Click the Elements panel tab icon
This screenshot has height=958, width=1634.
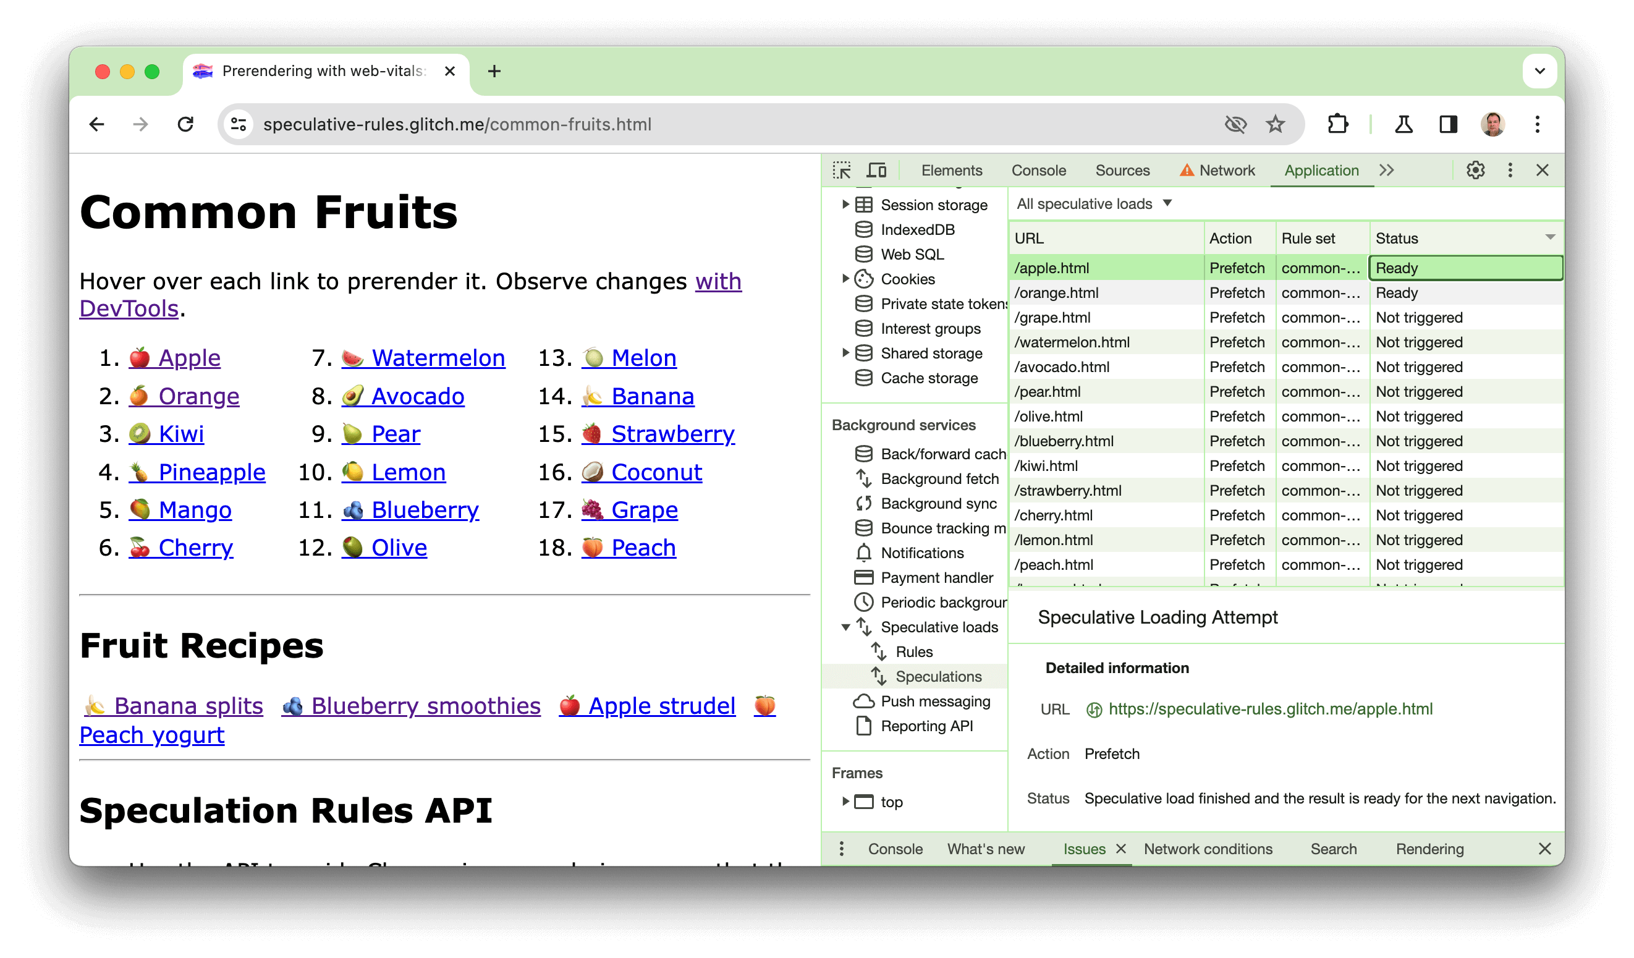pos(951,170)
